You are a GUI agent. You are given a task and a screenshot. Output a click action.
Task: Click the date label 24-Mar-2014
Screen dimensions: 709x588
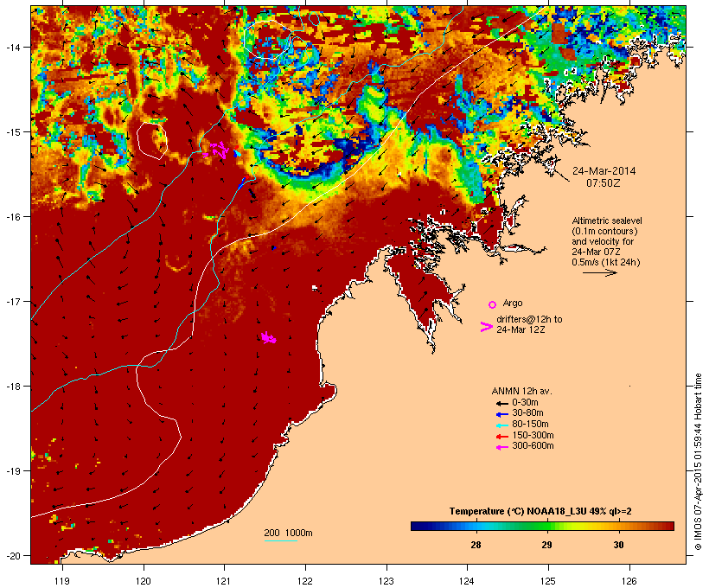click(x=604, y=171)
